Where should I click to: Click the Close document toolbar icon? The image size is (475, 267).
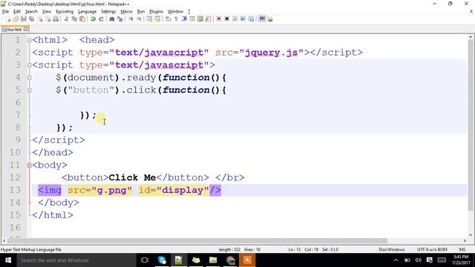39,19
